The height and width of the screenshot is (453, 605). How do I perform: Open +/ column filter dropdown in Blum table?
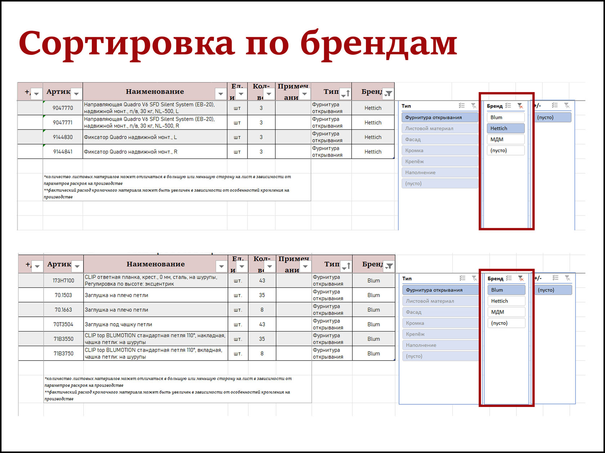point(37,266)
